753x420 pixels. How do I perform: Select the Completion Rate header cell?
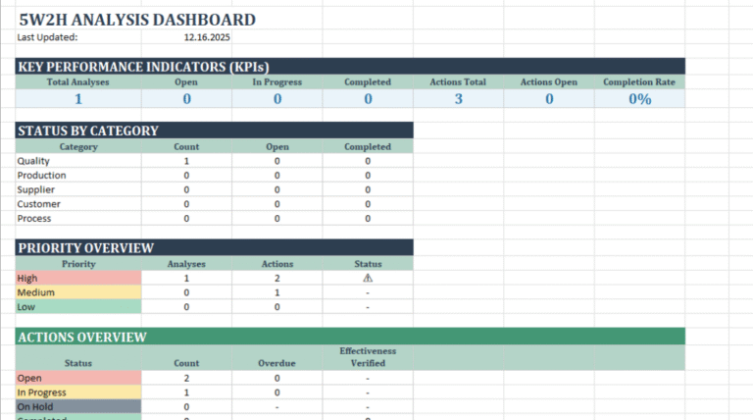pyautogui.click(x=639, y=82)
